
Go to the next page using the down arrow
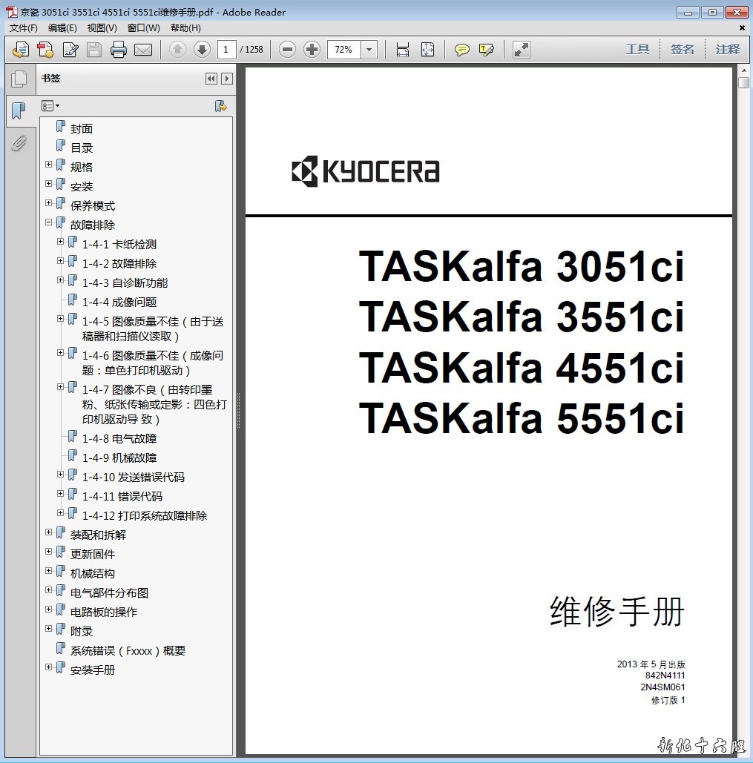pyautogui.click(x=202, y=50)
